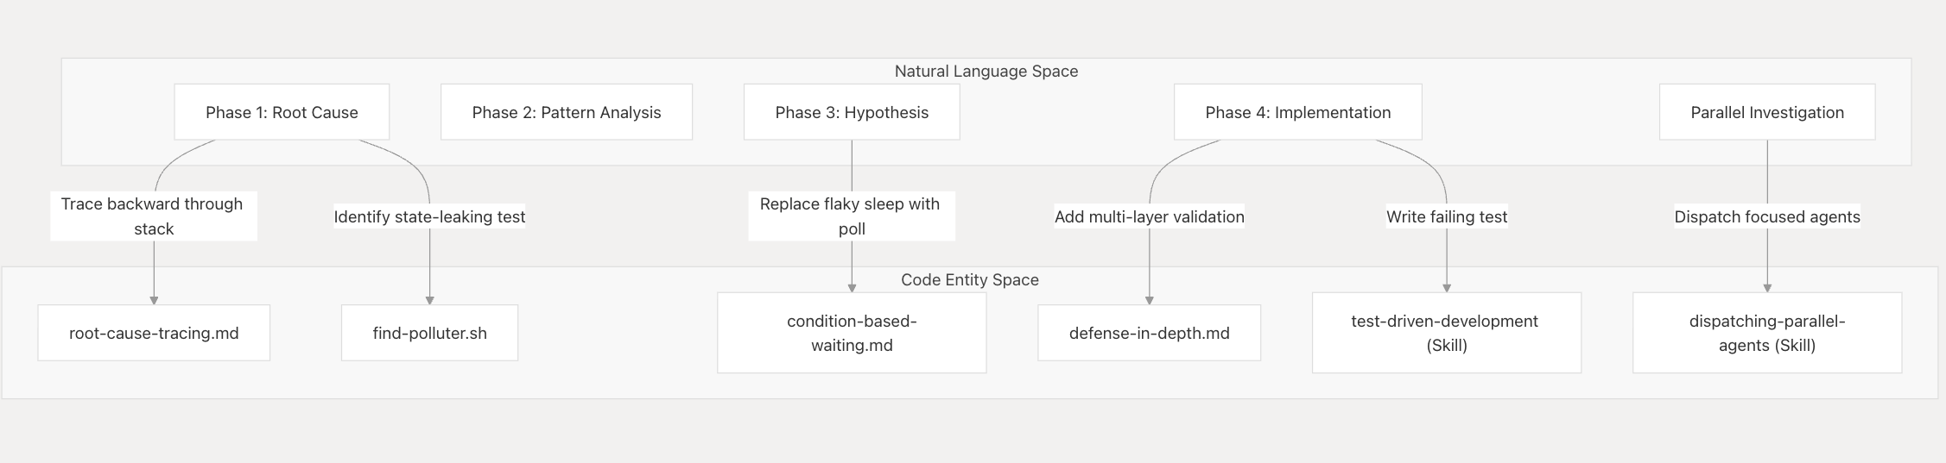Viewport: 1946px width, 463px height.
Task: Select the Phase 4: Implementation node
Action: pos(1298,112)
